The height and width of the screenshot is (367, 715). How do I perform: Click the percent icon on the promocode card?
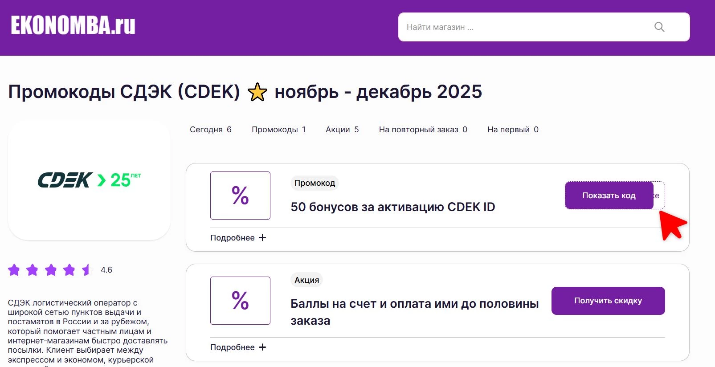click(x=240, y=195)
